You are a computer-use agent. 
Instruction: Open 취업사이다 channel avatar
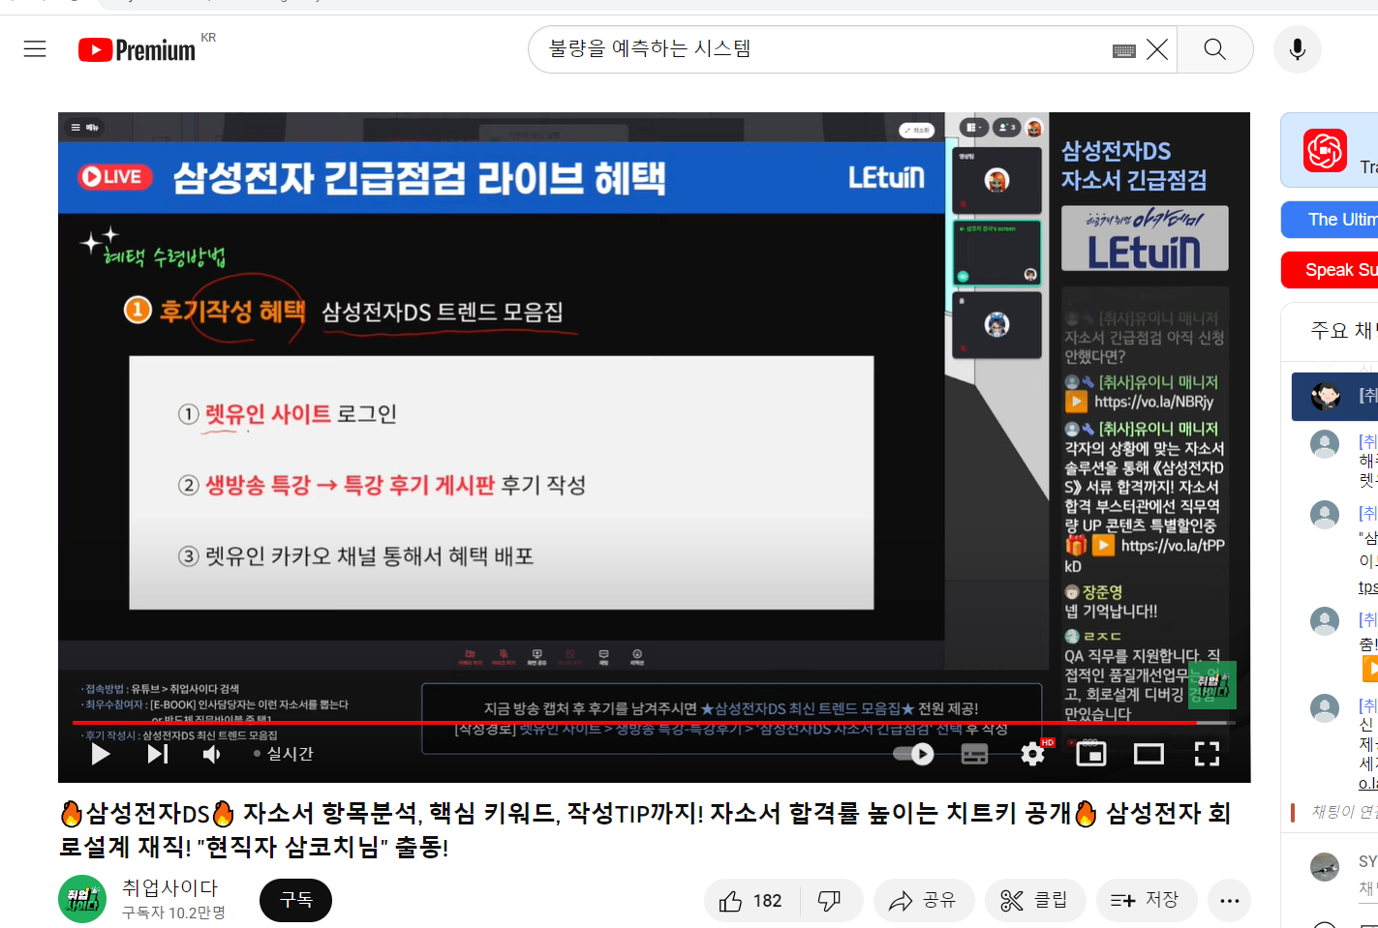click(82, 899)
